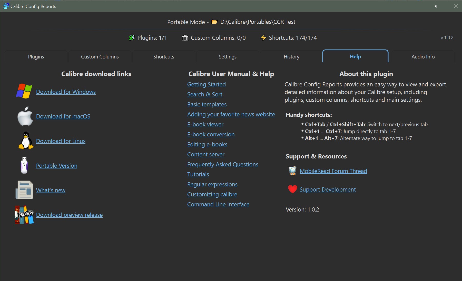Click the Windows logo download icon
The height and width of the screenshot is (281, 462).
(24, 91)
